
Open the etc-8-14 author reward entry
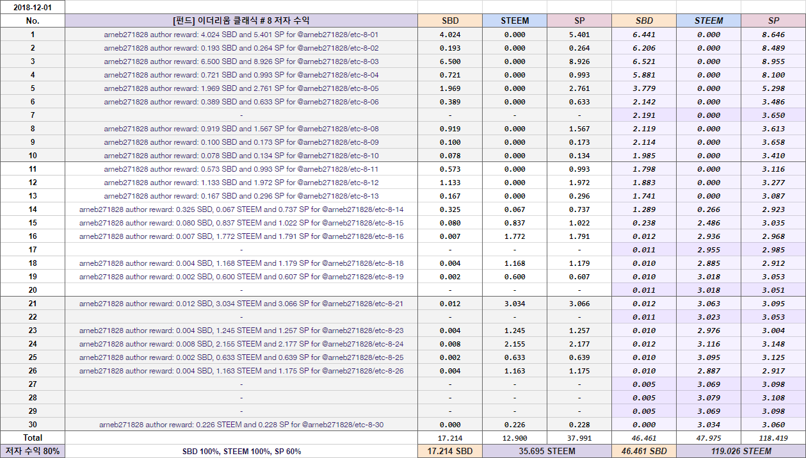(241, 209)
